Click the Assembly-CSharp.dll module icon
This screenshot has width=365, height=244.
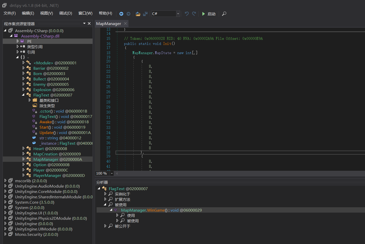pyautogui.click(x=16, y=36)
